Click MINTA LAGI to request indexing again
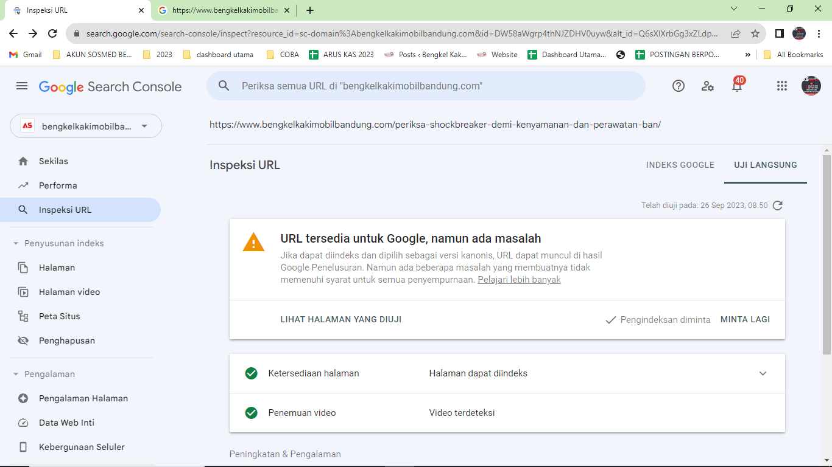 (x=746, y=319)
